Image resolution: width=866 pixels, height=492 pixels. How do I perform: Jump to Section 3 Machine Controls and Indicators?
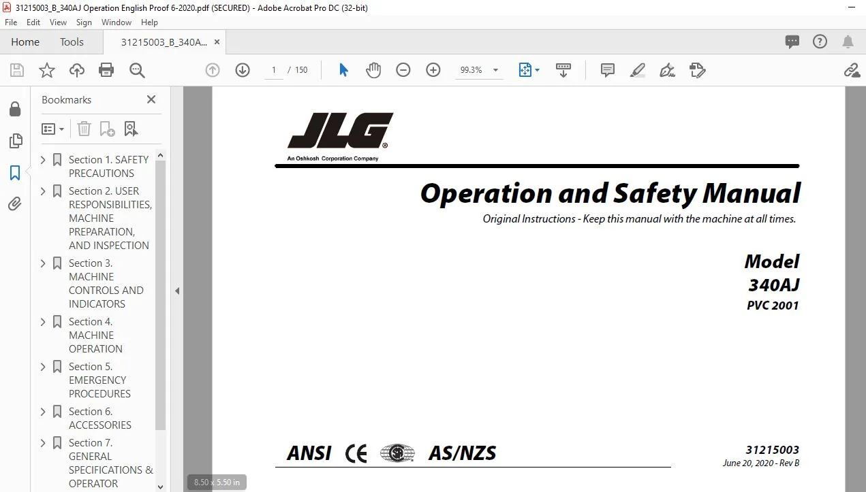coord(106,283)
